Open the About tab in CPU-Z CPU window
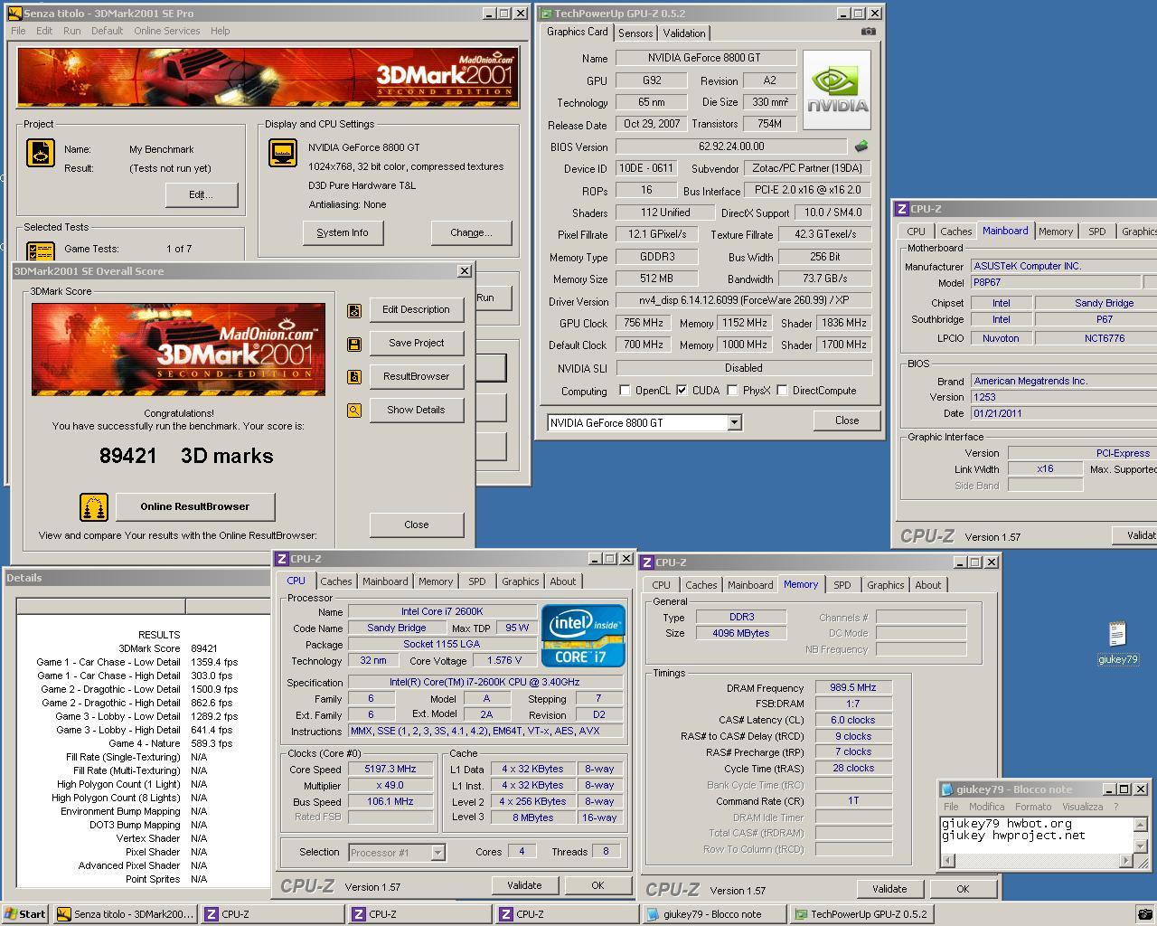Screen dimensions: 1157x926 (x=562, y=581)
